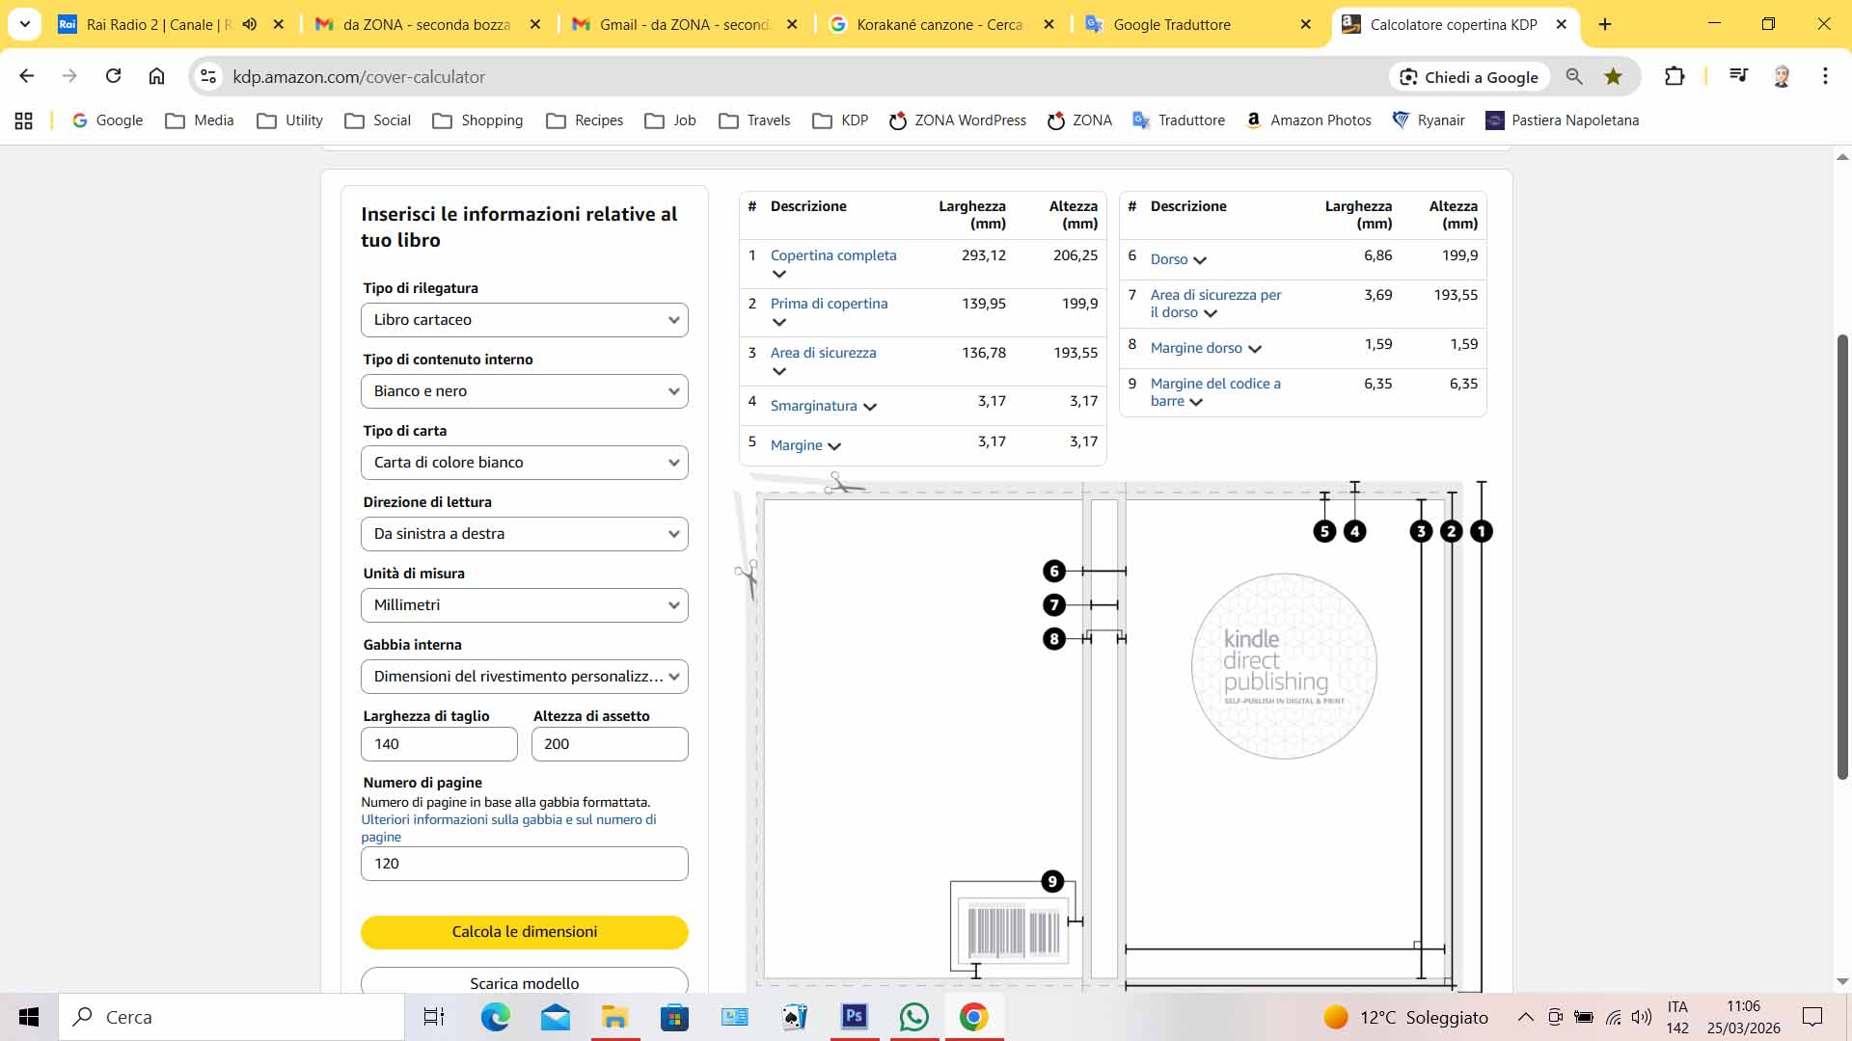Click the zoom magnifier icon in address bar
Image resolution: width=1852 pixels, height=1041 pixels.
(x=1574, y=76)
